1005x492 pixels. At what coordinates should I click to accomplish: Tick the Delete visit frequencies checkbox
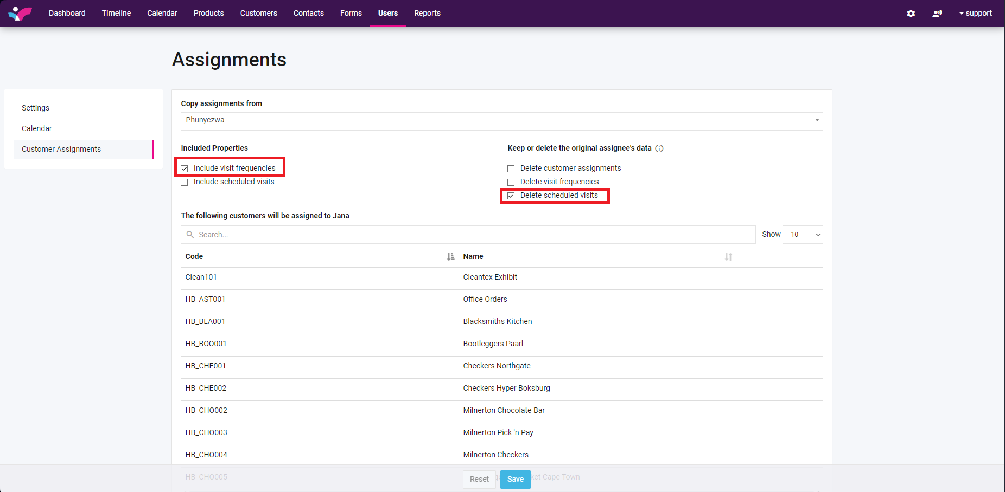tap(511, 182)
